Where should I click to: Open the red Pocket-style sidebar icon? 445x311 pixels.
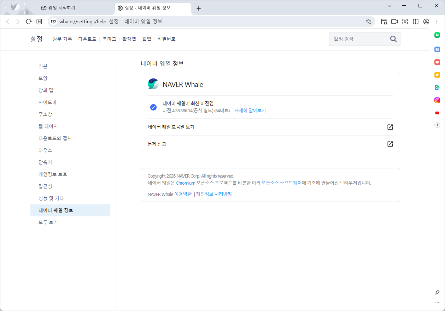click(x=437, y=62)
